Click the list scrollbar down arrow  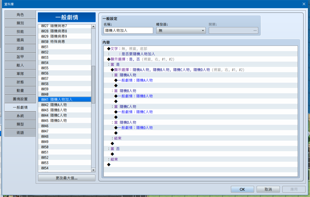(93, 170)
